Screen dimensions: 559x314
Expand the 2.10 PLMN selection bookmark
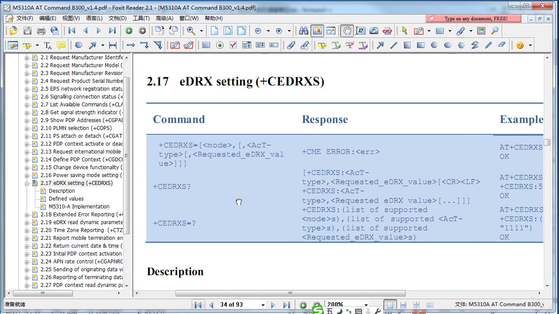27,128
